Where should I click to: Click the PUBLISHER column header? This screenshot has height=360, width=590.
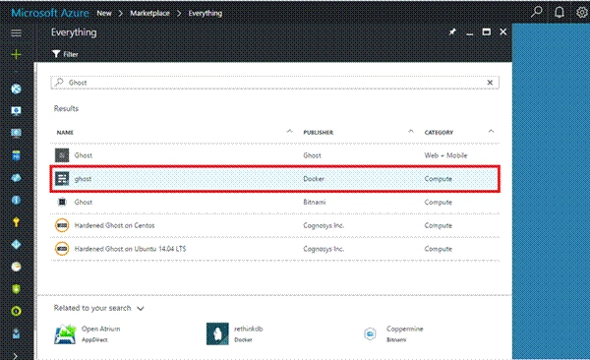(319, 132)
